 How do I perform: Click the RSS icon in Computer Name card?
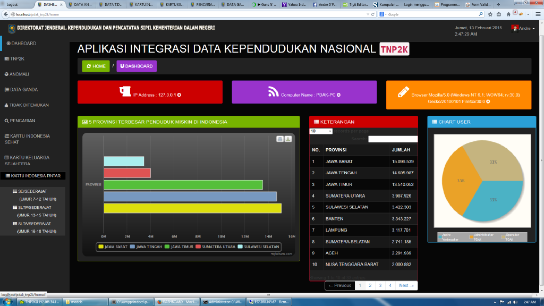[x=274, y=92]
